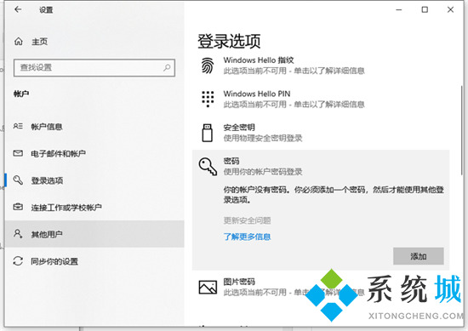Image resolution: width=468 pixels, height=331 pixels.
Task: Click the 连接工作或学校帐户 briefcase icon
Action: [18, 207]
